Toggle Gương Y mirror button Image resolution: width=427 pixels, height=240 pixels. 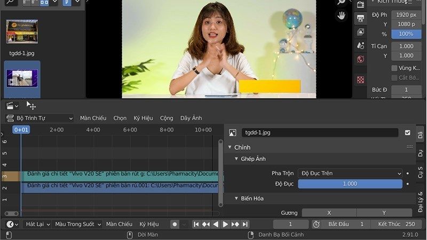[x=384, y=213]
